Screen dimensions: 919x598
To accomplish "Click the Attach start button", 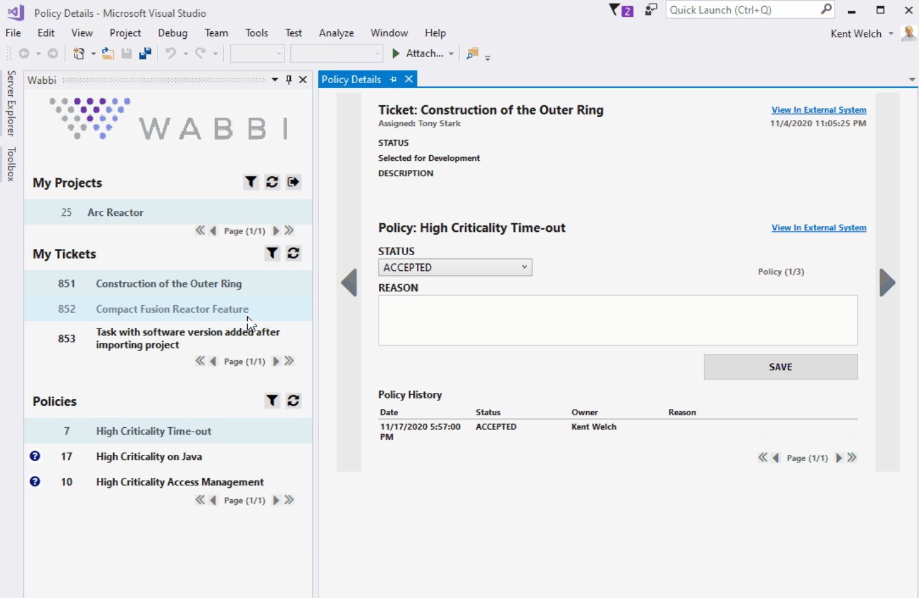I will click(417, 54).
